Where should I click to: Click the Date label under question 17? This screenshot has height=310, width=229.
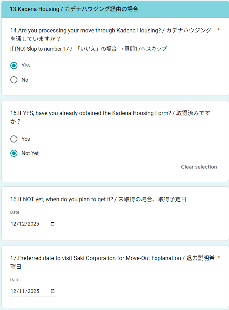(15, 280)
